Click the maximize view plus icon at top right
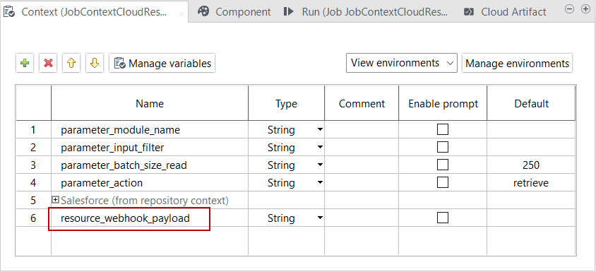The width and height of the screenshot is (596, 272). coord(585,9)
